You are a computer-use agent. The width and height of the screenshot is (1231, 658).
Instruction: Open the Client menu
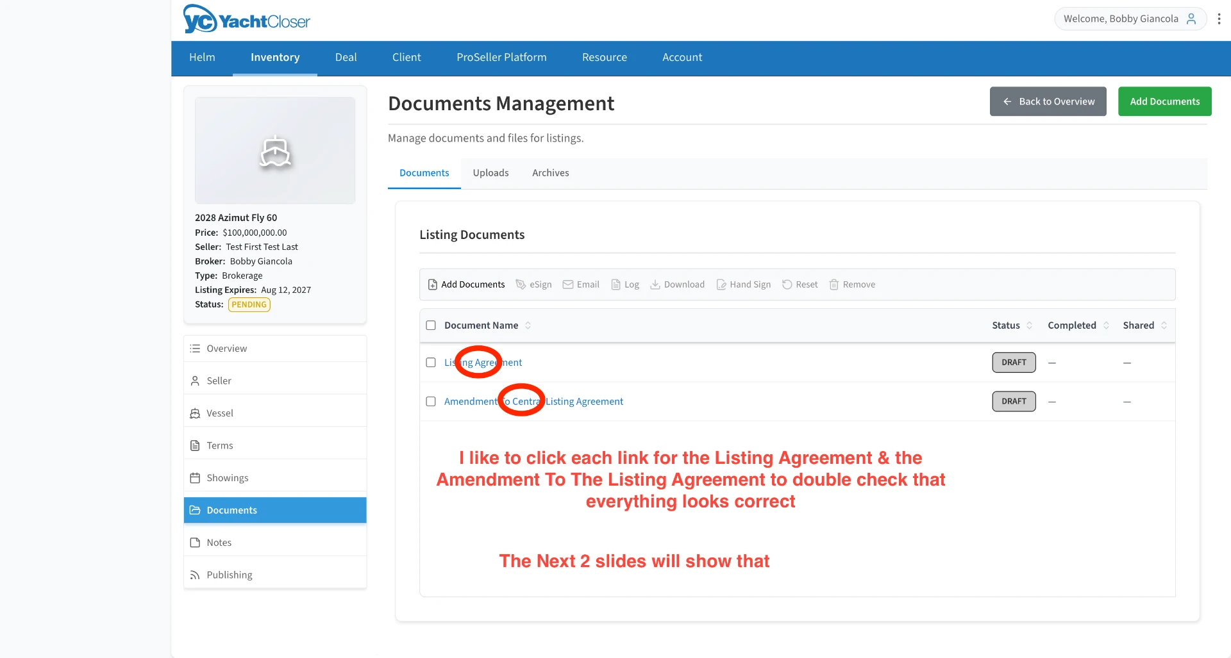click(406, 58)
